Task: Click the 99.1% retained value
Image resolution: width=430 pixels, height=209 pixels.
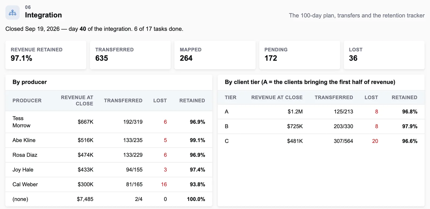Action: tap(197, 140)
